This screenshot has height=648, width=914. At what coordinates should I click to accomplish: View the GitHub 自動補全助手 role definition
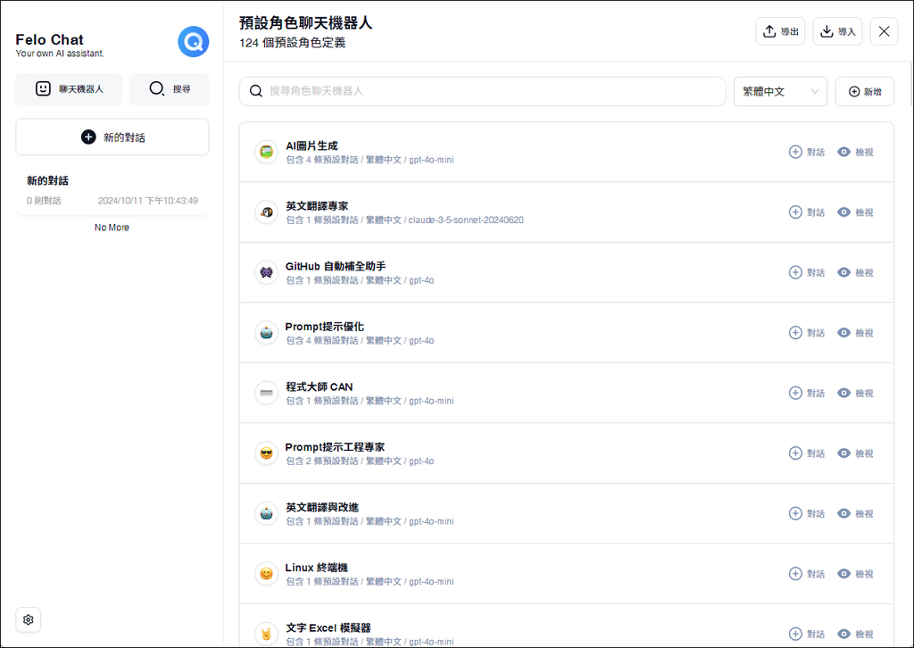point(855,272)
